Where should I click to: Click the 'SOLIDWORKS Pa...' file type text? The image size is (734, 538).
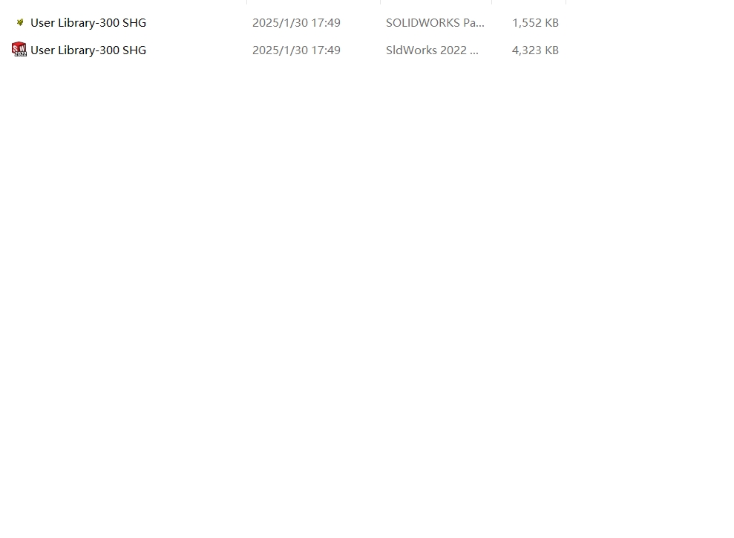point(435,22)
